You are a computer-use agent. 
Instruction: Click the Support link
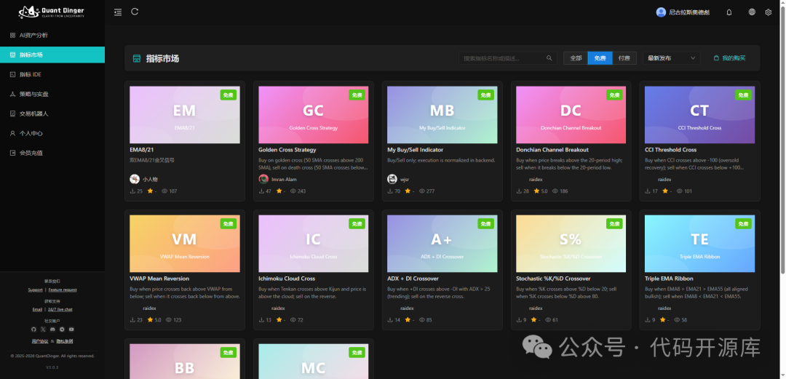[x=36, y=290]
